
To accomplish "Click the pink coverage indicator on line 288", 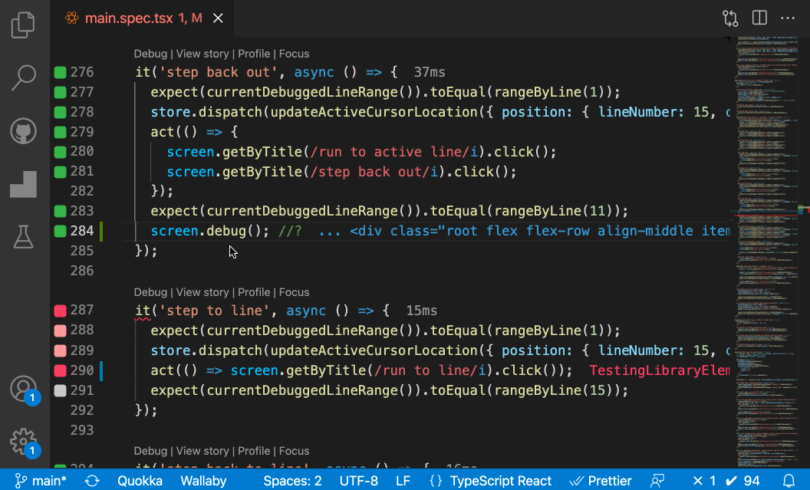I will coord(60,331).
